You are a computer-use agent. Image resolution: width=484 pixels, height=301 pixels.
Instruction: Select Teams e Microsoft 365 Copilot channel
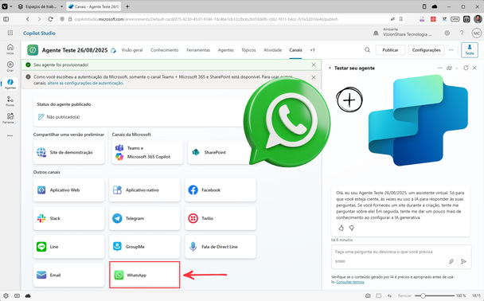147,152
